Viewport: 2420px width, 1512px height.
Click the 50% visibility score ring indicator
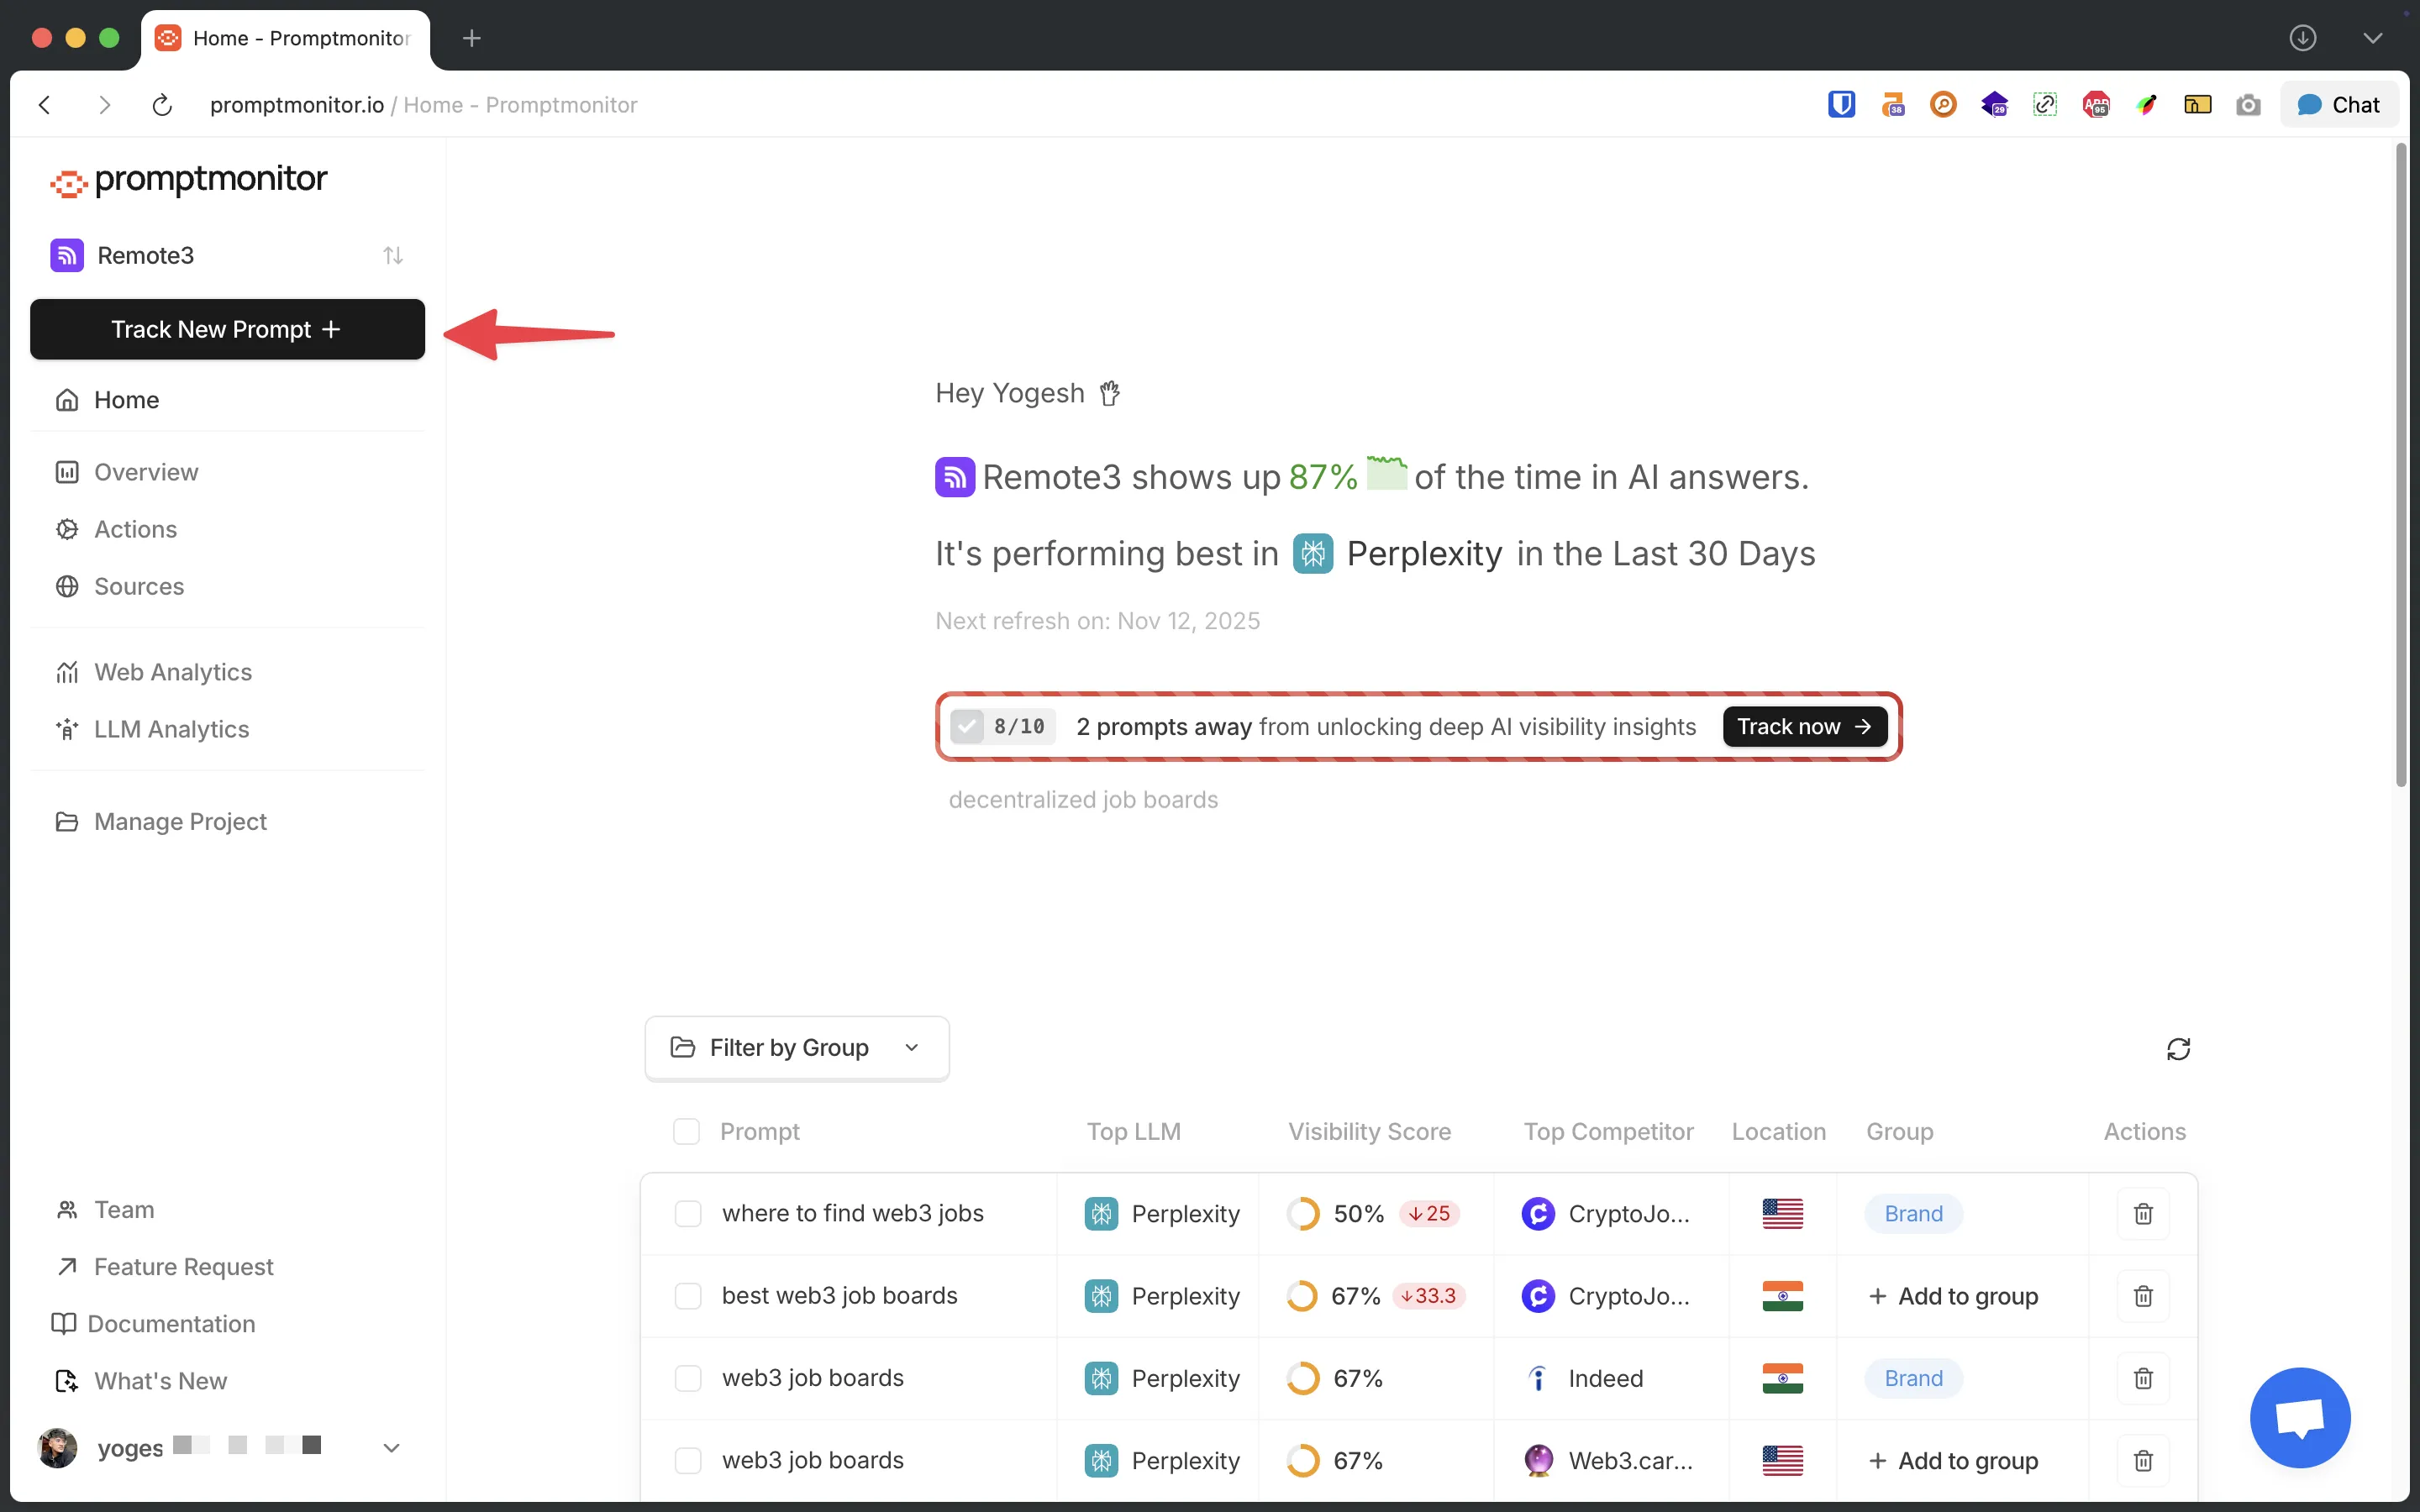coord(1302,1213)
